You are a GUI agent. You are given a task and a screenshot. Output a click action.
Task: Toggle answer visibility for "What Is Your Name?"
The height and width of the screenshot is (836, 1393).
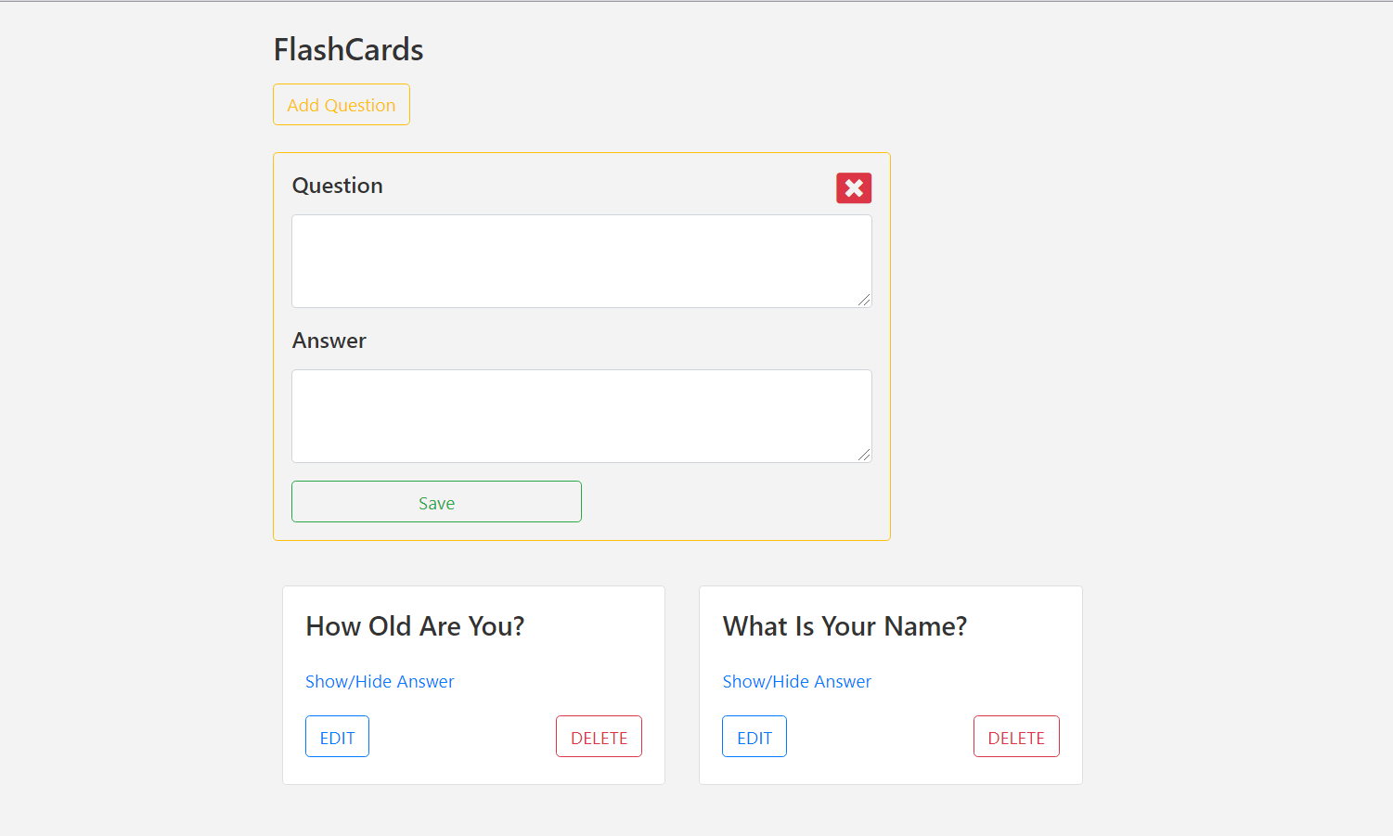click(x=796, y=681)
